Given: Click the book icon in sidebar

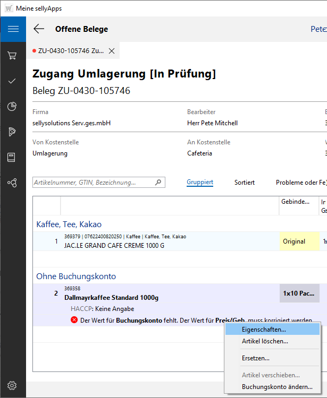Looking at the screenshot, I should coord(12,157).
